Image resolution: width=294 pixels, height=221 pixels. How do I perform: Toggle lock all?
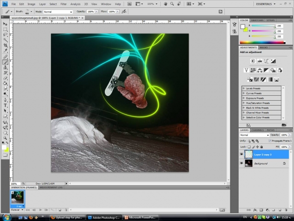coord(262,147)
